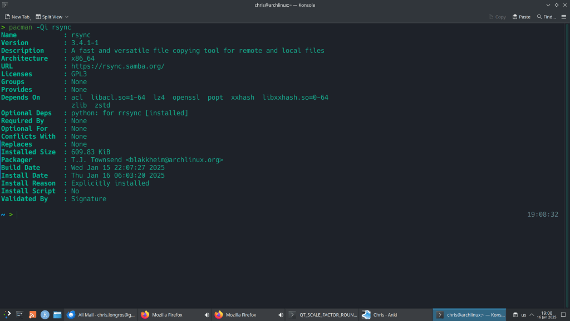Switch to the QT_SCALE_FACTOR terminal window

[x=323, y=315]
